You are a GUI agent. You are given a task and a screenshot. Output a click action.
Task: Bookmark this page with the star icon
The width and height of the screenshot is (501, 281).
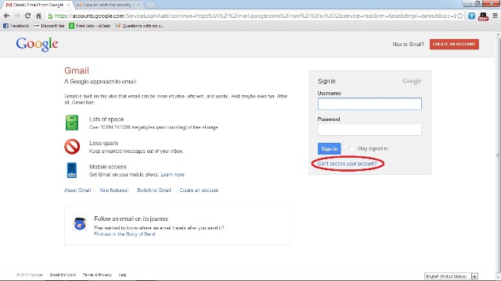[460, 16]
